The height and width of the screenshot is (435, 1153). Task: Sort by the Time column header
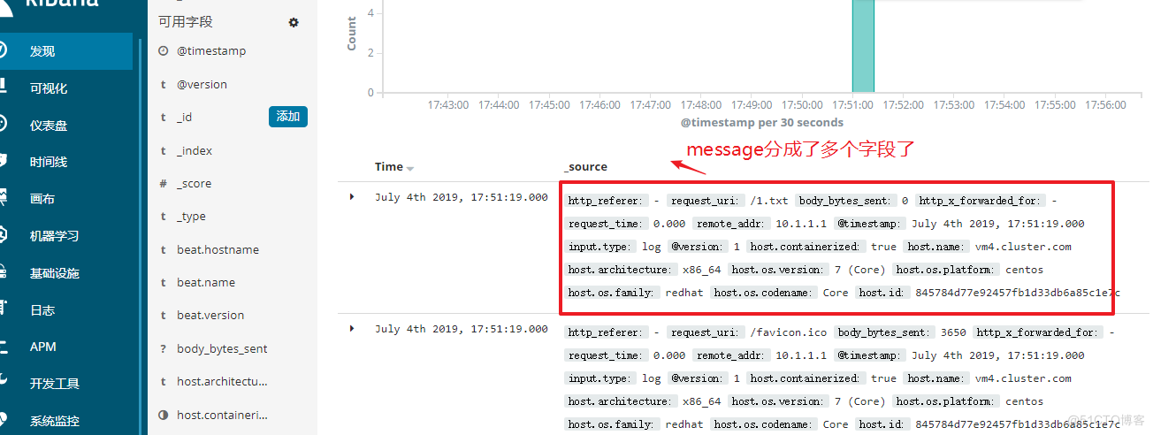click(x=394, y=167)
